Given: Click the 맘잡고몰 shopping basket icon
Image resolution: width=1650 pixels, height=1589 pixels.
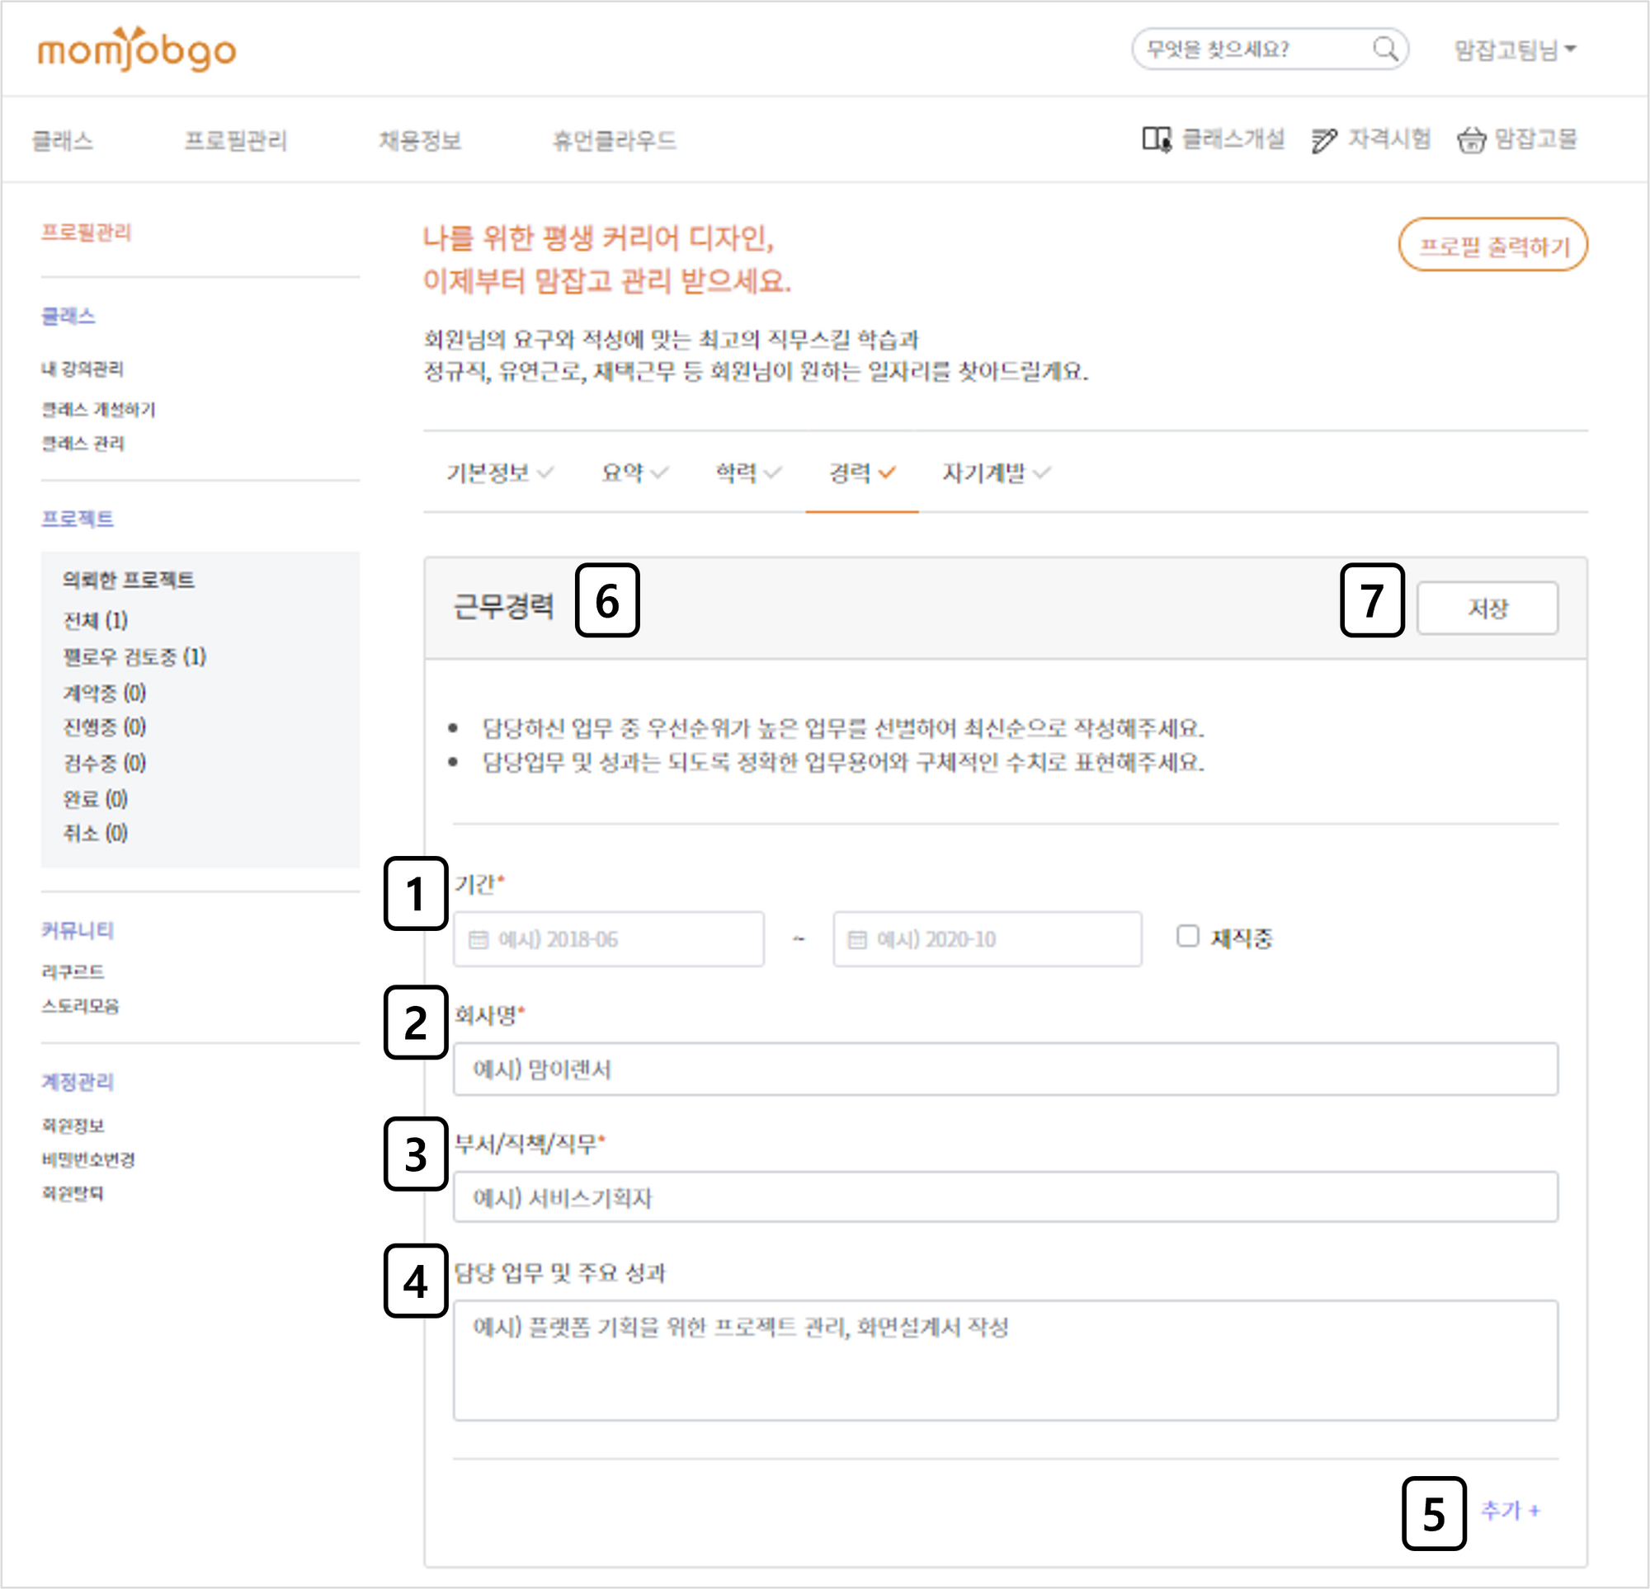Looking at the screenshot, I should (1471, 139).
